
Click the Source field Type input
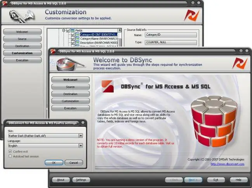click(171, 42)
